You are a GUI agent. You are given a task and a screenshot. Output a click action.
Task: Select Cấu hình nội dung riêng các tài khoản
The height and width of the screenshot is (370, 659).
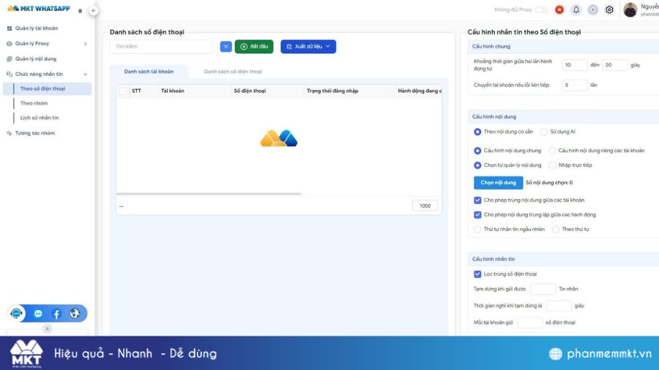click(552, 151)
